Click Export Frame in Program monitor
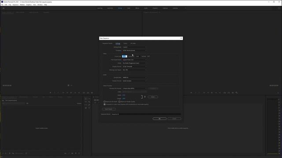282x158 pixels. click(233, 93)
